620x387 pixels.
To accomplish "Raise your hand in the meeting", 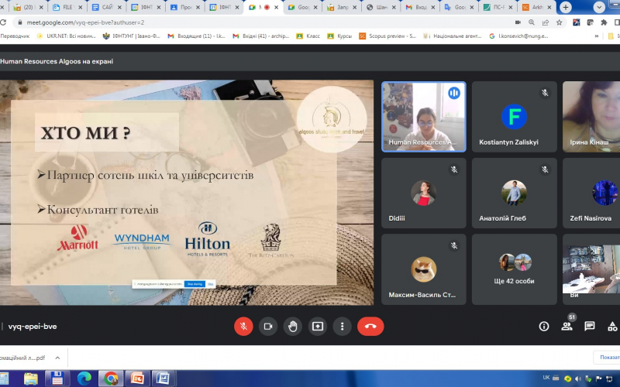I will tap(293, 327).
